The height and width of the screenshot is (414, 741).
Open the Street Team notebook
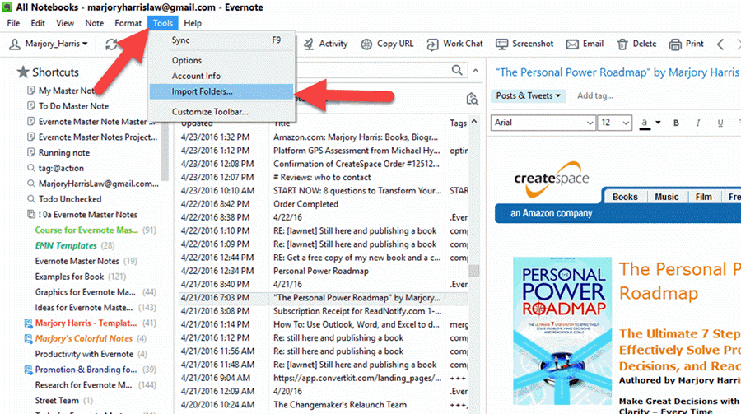click(x=57, y=400)
